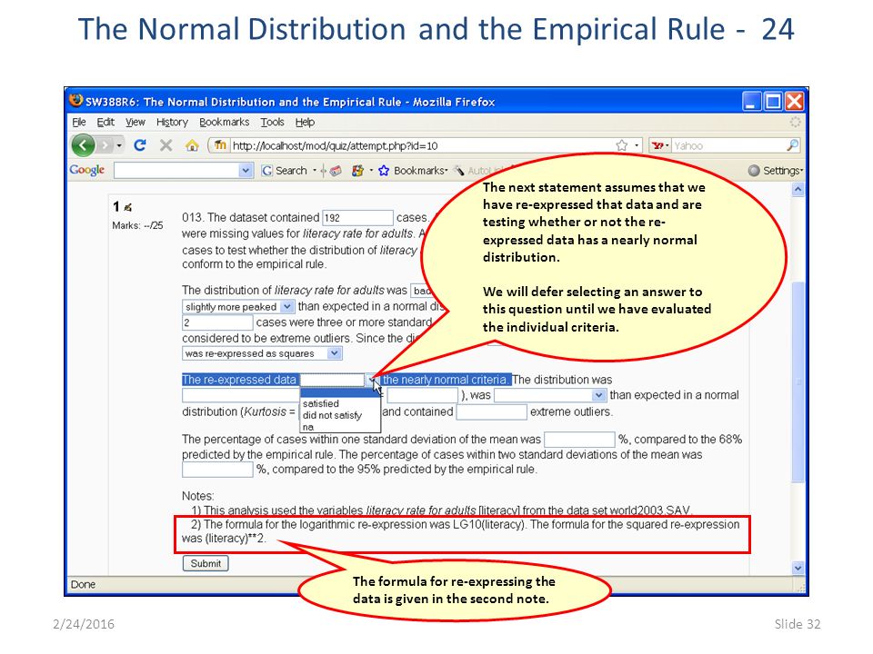Viewport: 873px width, 654px height.
Task: Open Google toolbar Bookmarks star menu
Action: 413,171
